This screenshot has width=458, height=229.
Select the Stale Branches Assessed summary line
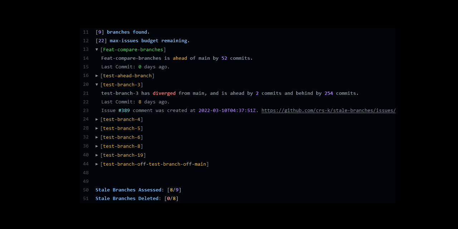point(138,190)
